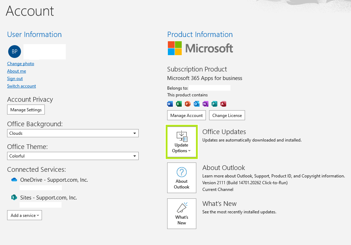This screenshot has height=245, width=351.
Task: Click the Access app icon
Action: click(x=223, y=104)
